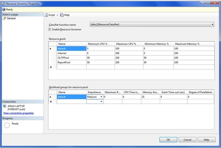Click the Script toolbar icon

point(46,15)
